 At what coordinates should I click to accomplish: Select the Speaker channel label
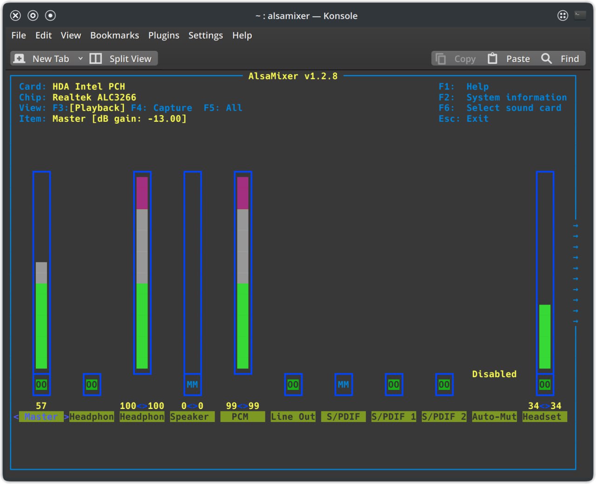click(192, 417)
